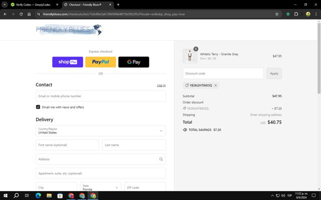The image size is (321, 200).
Task: Open the Windows Start menu
Action: [6, 195]
